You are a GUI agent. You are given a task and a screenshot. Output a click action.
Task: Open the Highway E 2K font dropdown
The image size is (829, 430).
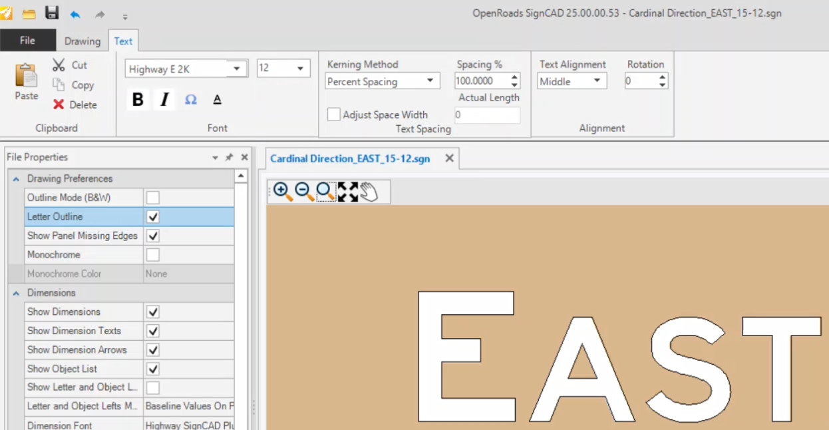237,69
